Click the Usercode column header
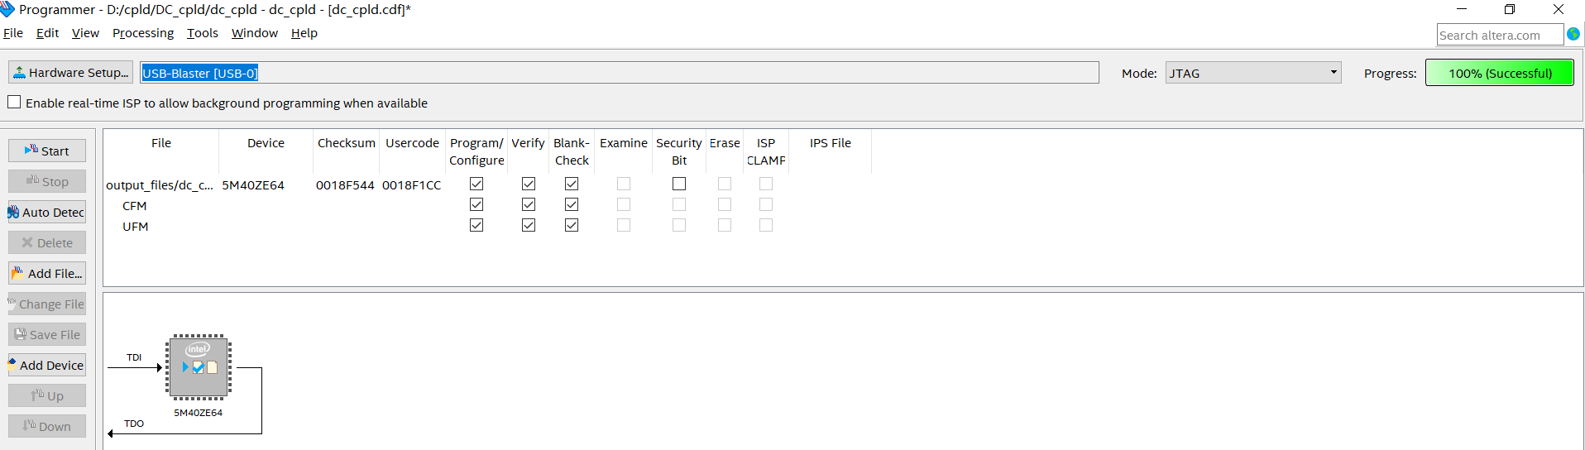Screen dimensions: 1585x450 (412, 143)
